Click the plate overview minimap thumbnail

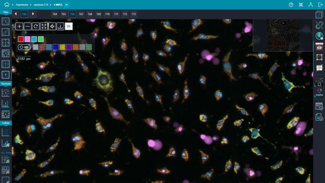tap(283, 35)
